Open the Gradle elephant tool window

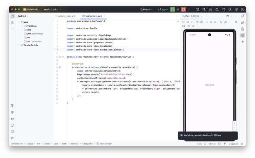click(243, 22)
